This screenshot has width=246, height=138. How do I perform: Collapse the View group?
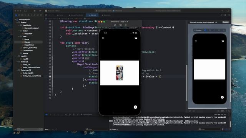(19, 36)
